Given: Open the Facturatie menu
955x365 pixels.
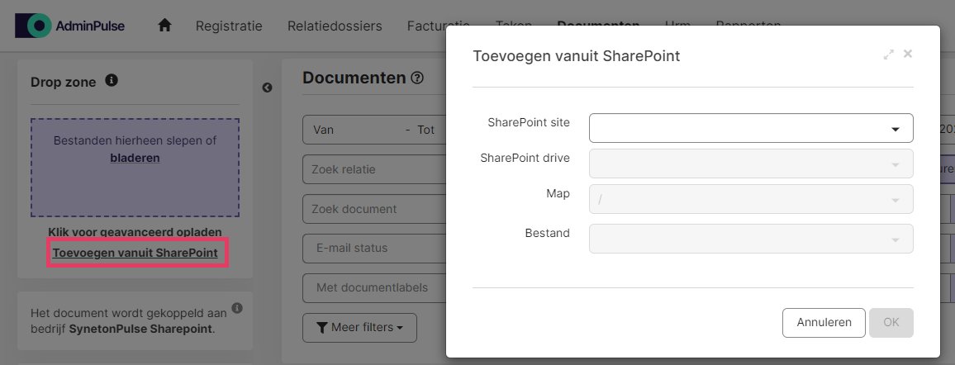Looking at the screenshot, I should pyautogui.click(x=439, y=26).
